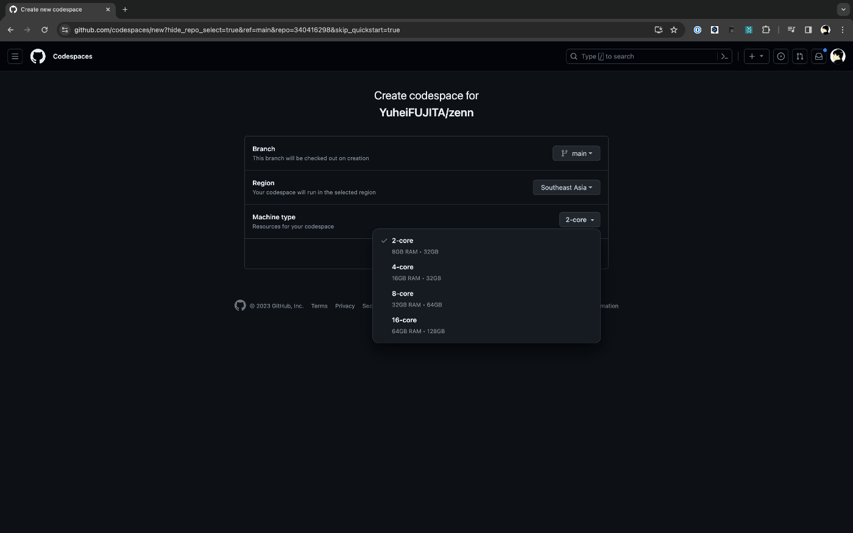The height and width of the screenshot is (533, 853).
Task: Open the create new plus dropdown
Action: coord(756,56)
